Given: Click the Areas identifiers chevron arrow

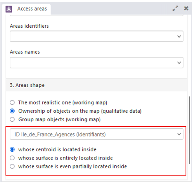Looking at the screenshot, I should coord(179,36).
